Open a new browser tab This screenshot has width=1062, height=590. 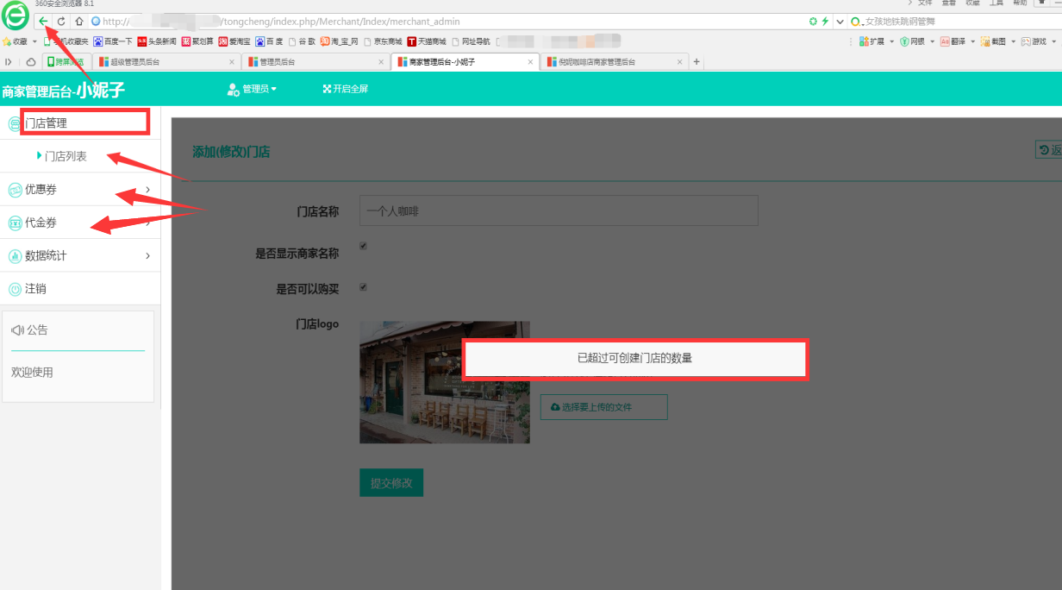[x=697, y=62]
